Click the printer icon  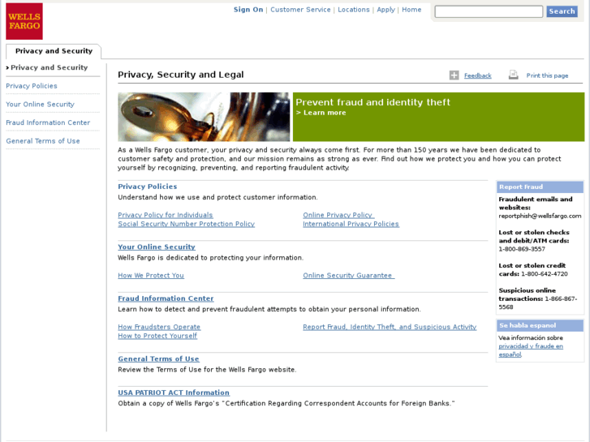tap(513, 75)
